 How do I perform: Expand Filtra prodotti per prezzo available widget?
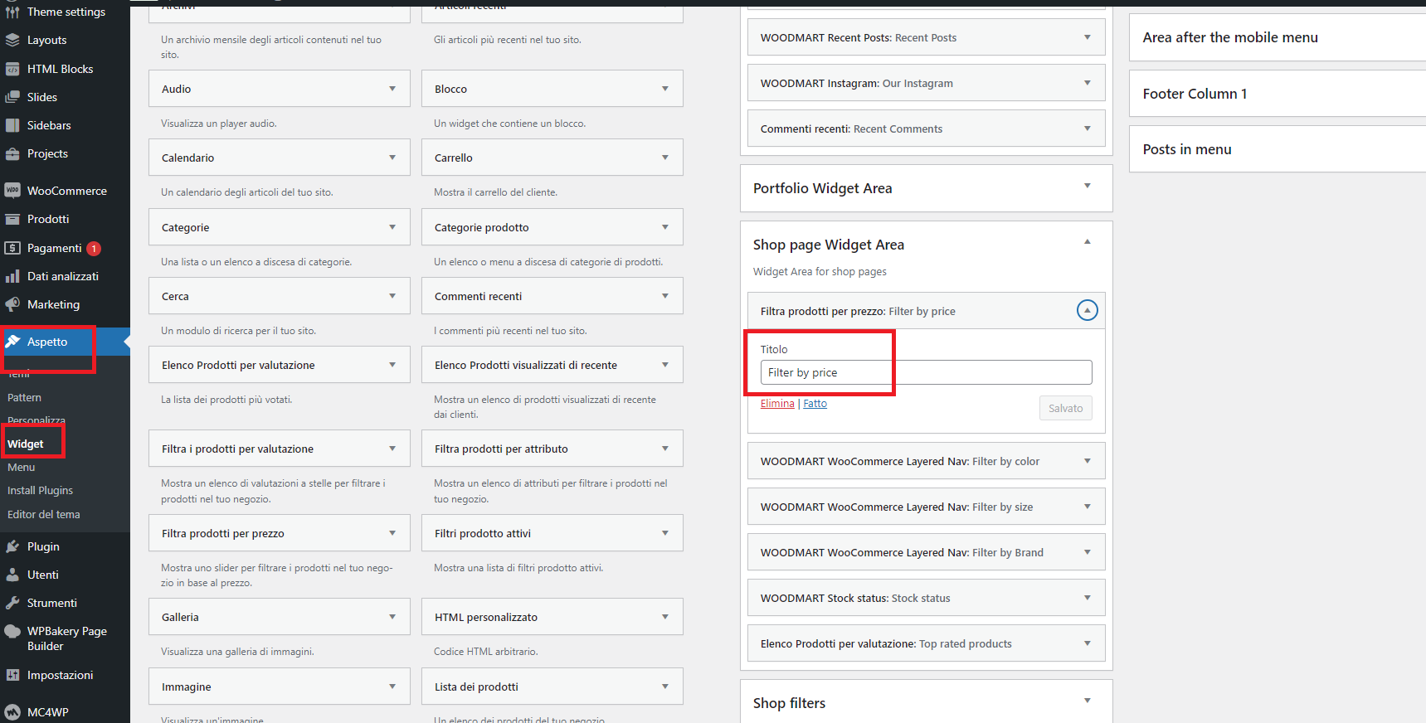tap(392, 533)
